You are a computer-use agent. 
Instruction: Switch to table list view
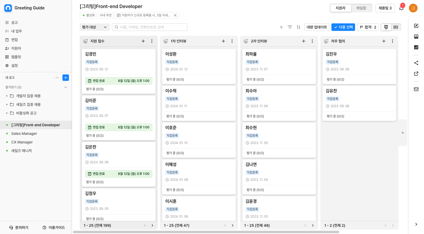coord(396,27)
